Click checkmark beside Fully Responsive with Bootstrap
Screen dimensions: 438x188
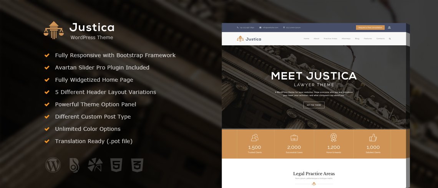[47, 55]
